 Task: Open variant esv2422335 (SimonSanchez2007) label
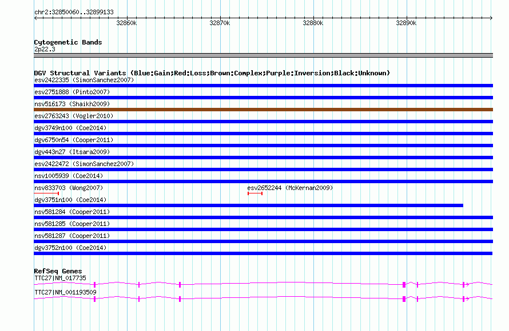pos(84,80)
